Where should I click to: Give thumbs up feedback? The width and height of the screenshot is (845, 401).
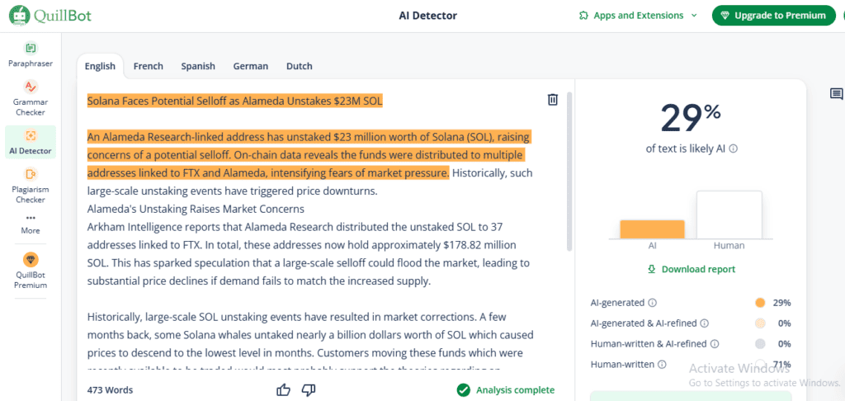pos(283,389)
